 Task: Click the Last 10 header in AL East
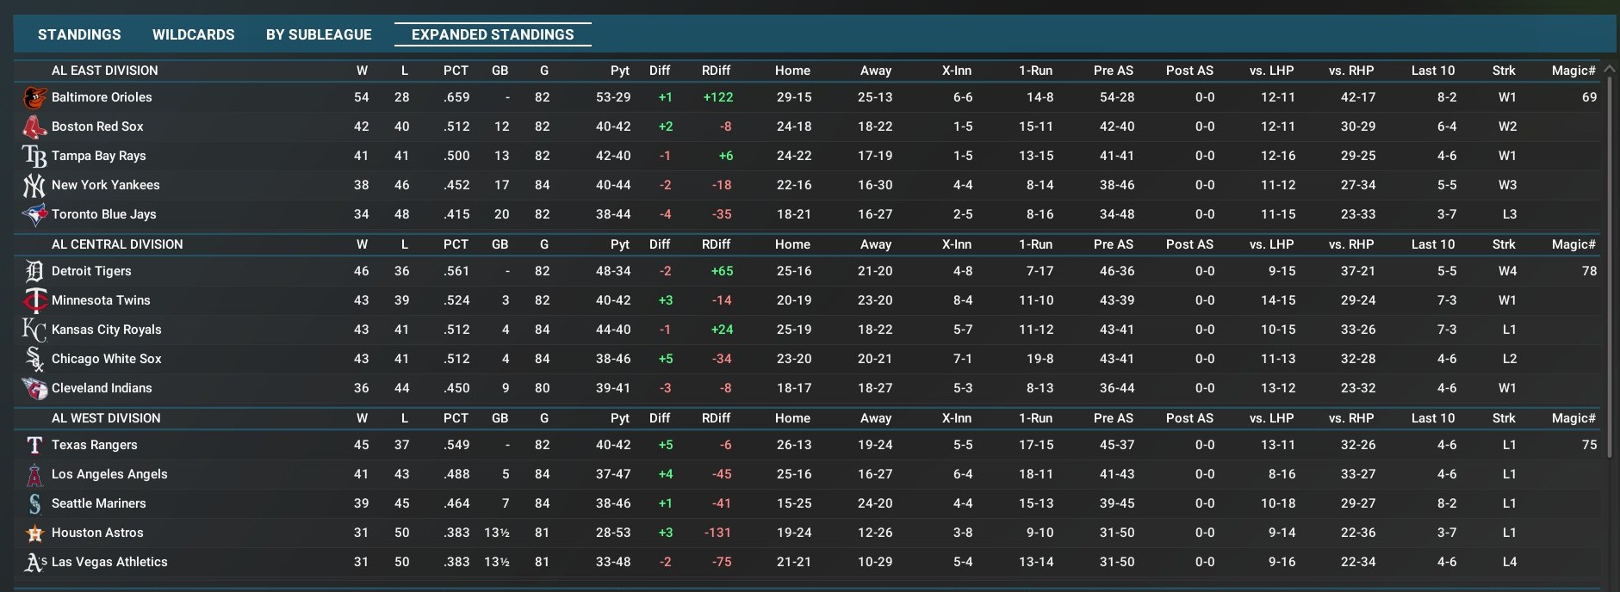(1433, 71)
